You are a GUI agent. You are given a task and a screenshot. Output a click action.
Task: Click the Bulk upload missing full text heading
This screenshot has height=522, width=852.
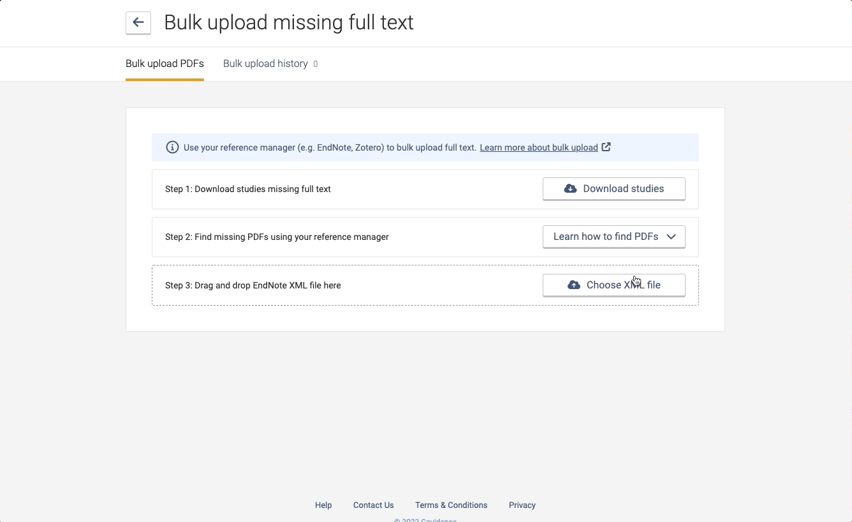click(x=289, y=23)
